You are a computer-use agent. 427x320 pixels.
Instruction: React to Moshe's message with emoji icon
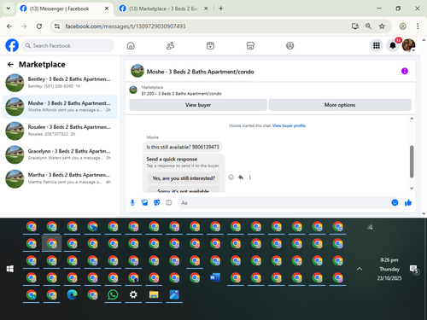click(x=231, y=177)
